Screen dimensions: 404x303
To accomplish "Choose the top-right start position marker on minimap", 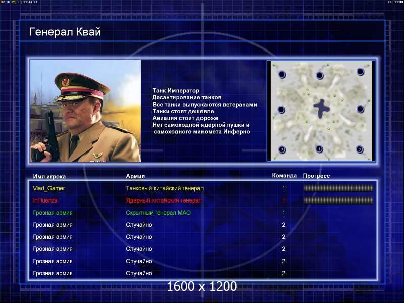I will [360, 71].
